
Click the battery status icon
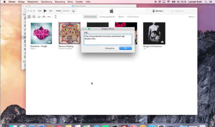pos(174,2)
